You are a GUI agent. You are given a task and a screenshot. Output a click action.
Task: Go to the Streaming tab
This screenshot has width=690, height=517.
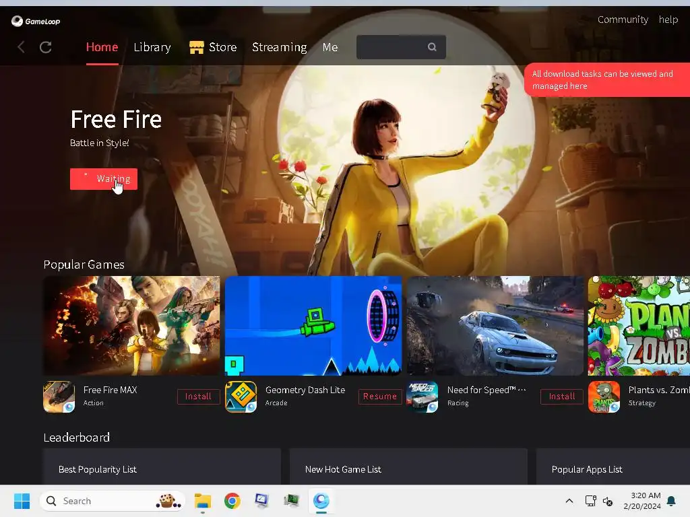point(280,47)
